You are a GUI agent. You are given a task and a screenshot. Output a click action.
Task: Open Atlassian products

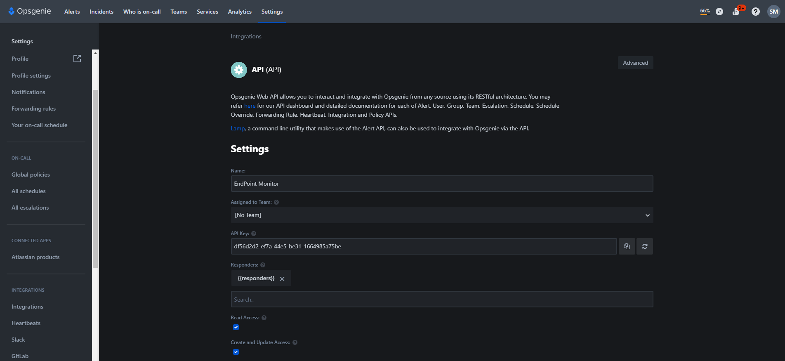click(35, 257)
